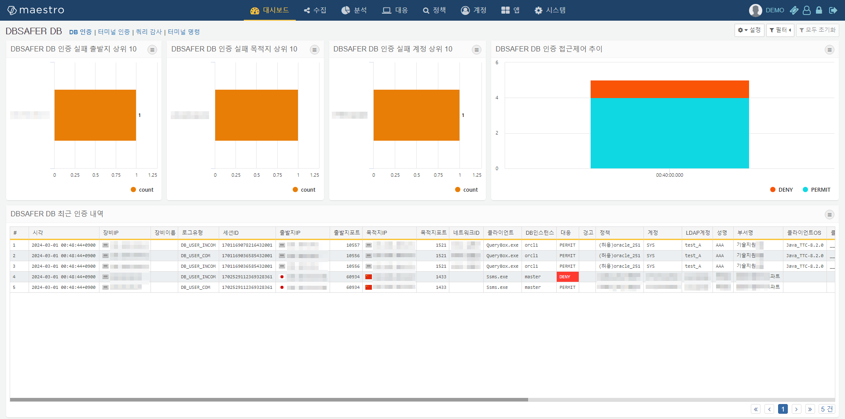
Task: Click the 모두 초기화 reset button
Action: point(818,30)
